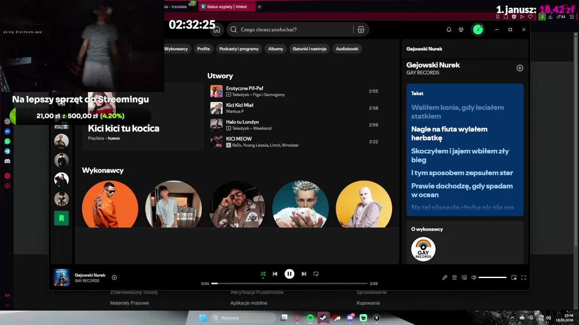This screenshot has height=325, width=579.
Task: Open the green bookmark library item
Action: 62,218
